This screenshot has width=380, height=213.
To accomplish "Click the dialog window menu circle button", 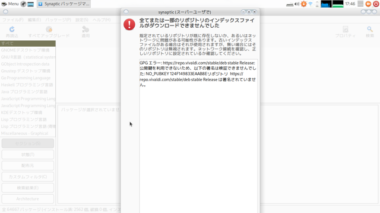I will coord(126,12).
